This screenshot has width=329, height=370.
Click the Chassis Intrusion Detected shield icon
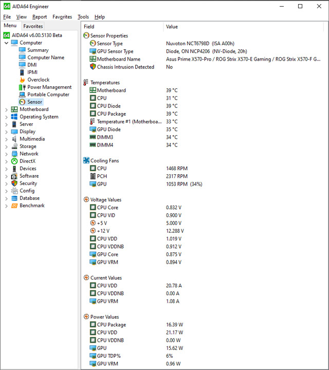pyautogui.click(x=93, y=67)
